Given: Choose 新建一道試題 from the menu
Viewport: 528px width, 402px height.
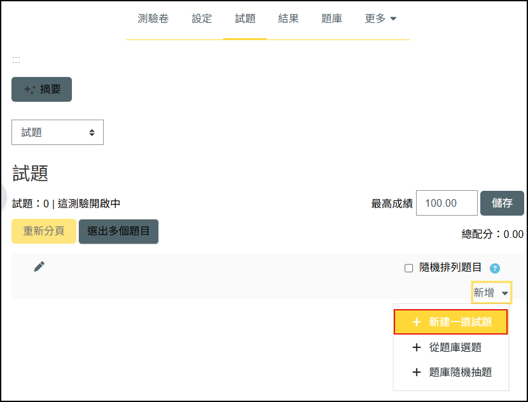Looking at the screenshot, I should click(x=450, y=322).
